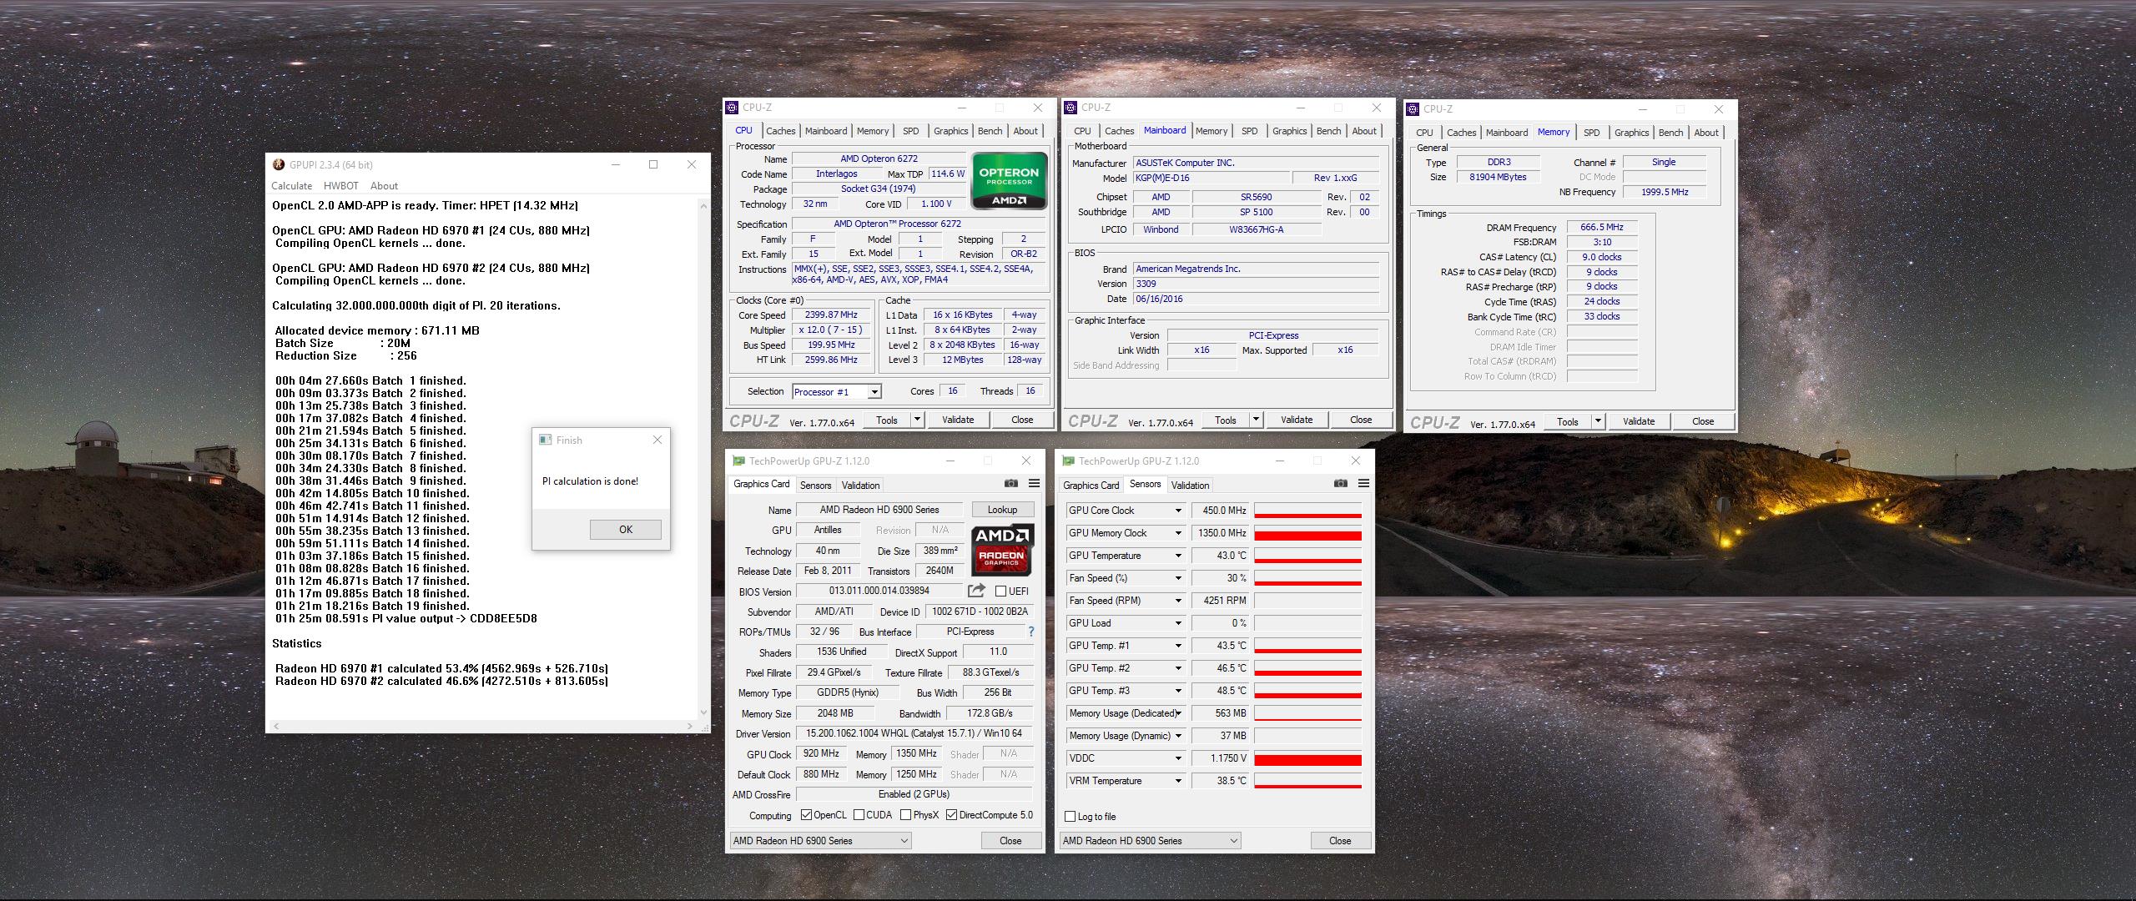This screenshot has height=901, width=2136.
Task: Click the GPU-Z icon in Sensors window title
Action: pyautogui.click(x=1068, y=461)
